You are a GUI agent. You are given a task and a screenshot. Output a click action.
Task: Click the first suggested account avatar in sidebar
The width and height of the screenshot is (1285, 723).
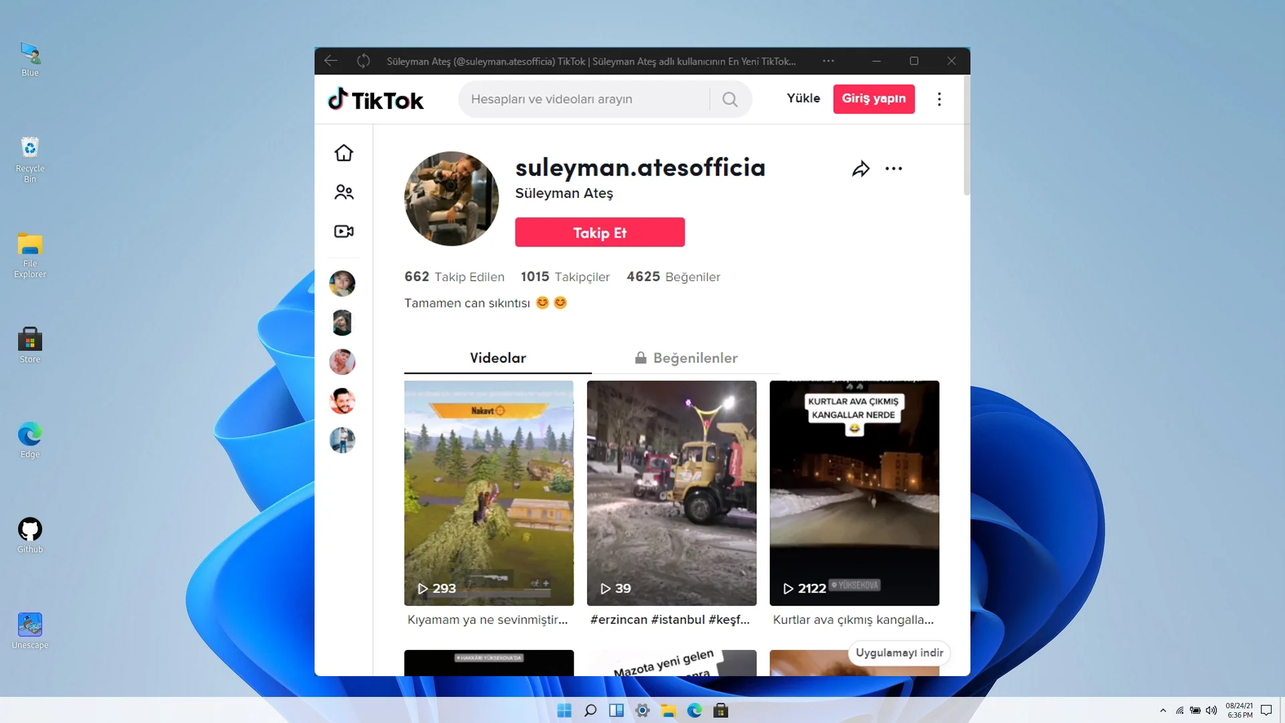(342, 283)
